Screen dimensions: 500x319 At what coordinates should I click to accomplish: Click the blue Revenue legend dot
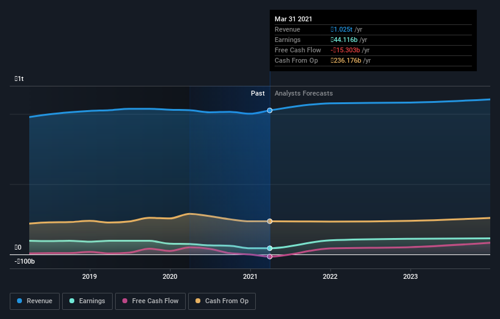19,301
